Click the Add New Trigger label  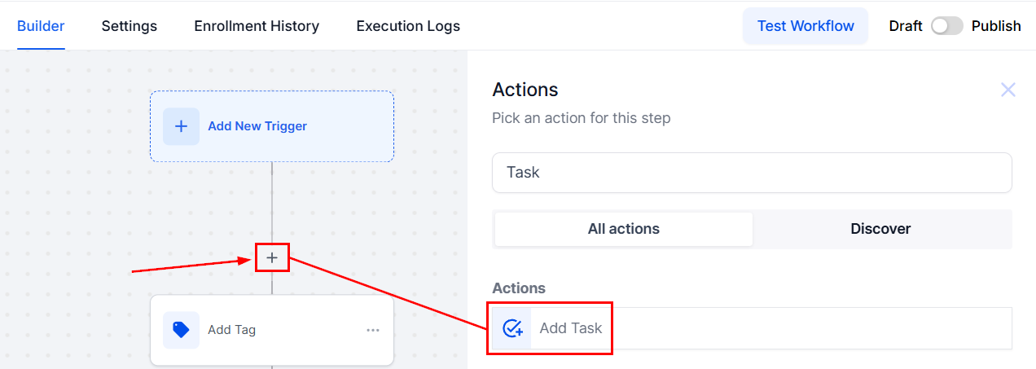coord(257,126)
